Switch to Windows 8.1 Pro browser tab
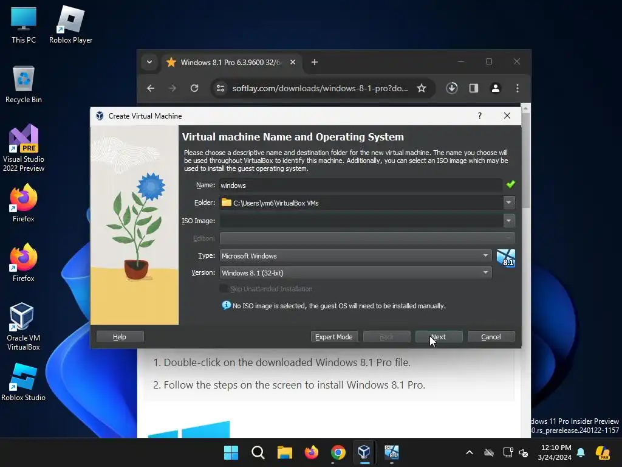This screenshot has width=622, height=467. coord(231,63)
